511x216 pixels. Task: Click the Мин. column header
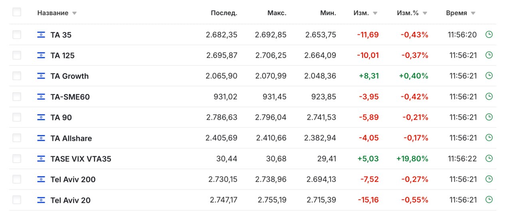328,13
